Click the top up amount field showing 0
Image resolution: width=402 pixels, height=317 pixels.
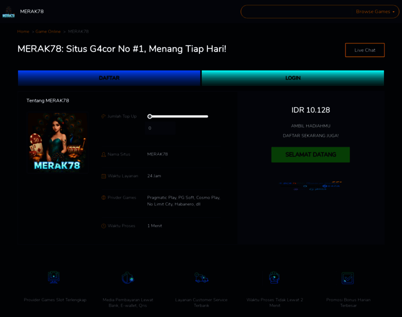click(161, 128)
